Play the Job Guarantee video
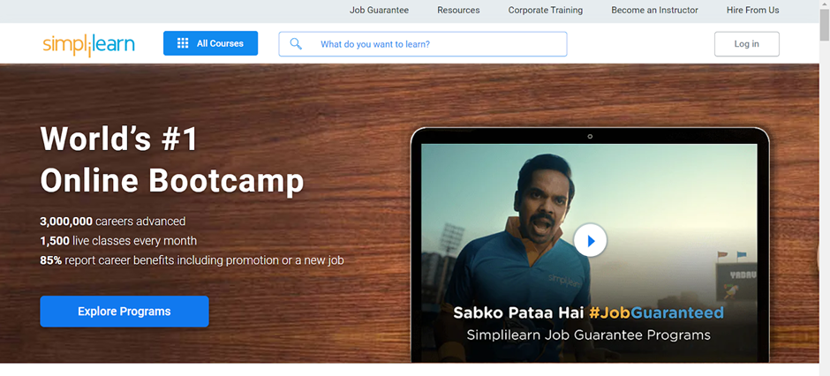The image size is (830, 376). click(590, 241)
